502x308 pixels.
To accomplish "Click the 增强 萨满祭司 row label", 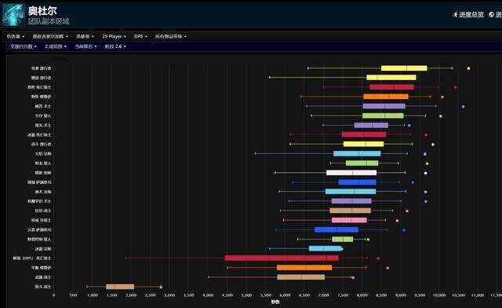I will [39, 182].
